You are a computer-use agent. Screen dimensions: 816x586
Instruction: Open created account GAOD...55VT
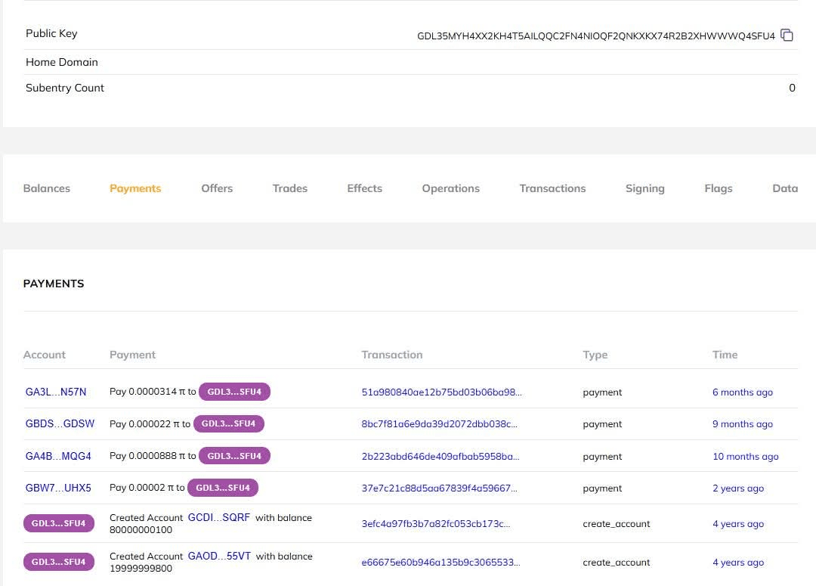pos(218,557)
